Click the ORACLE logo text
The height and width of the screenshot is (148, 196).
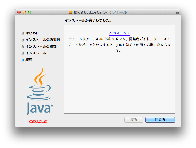38,122
